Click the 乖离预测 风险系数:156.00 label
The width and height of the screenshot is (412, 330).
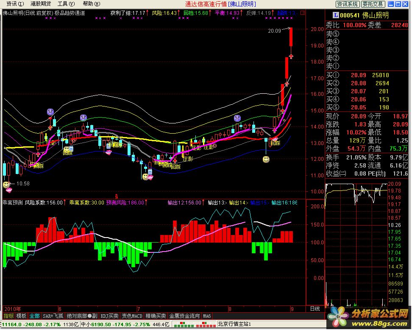34,202
